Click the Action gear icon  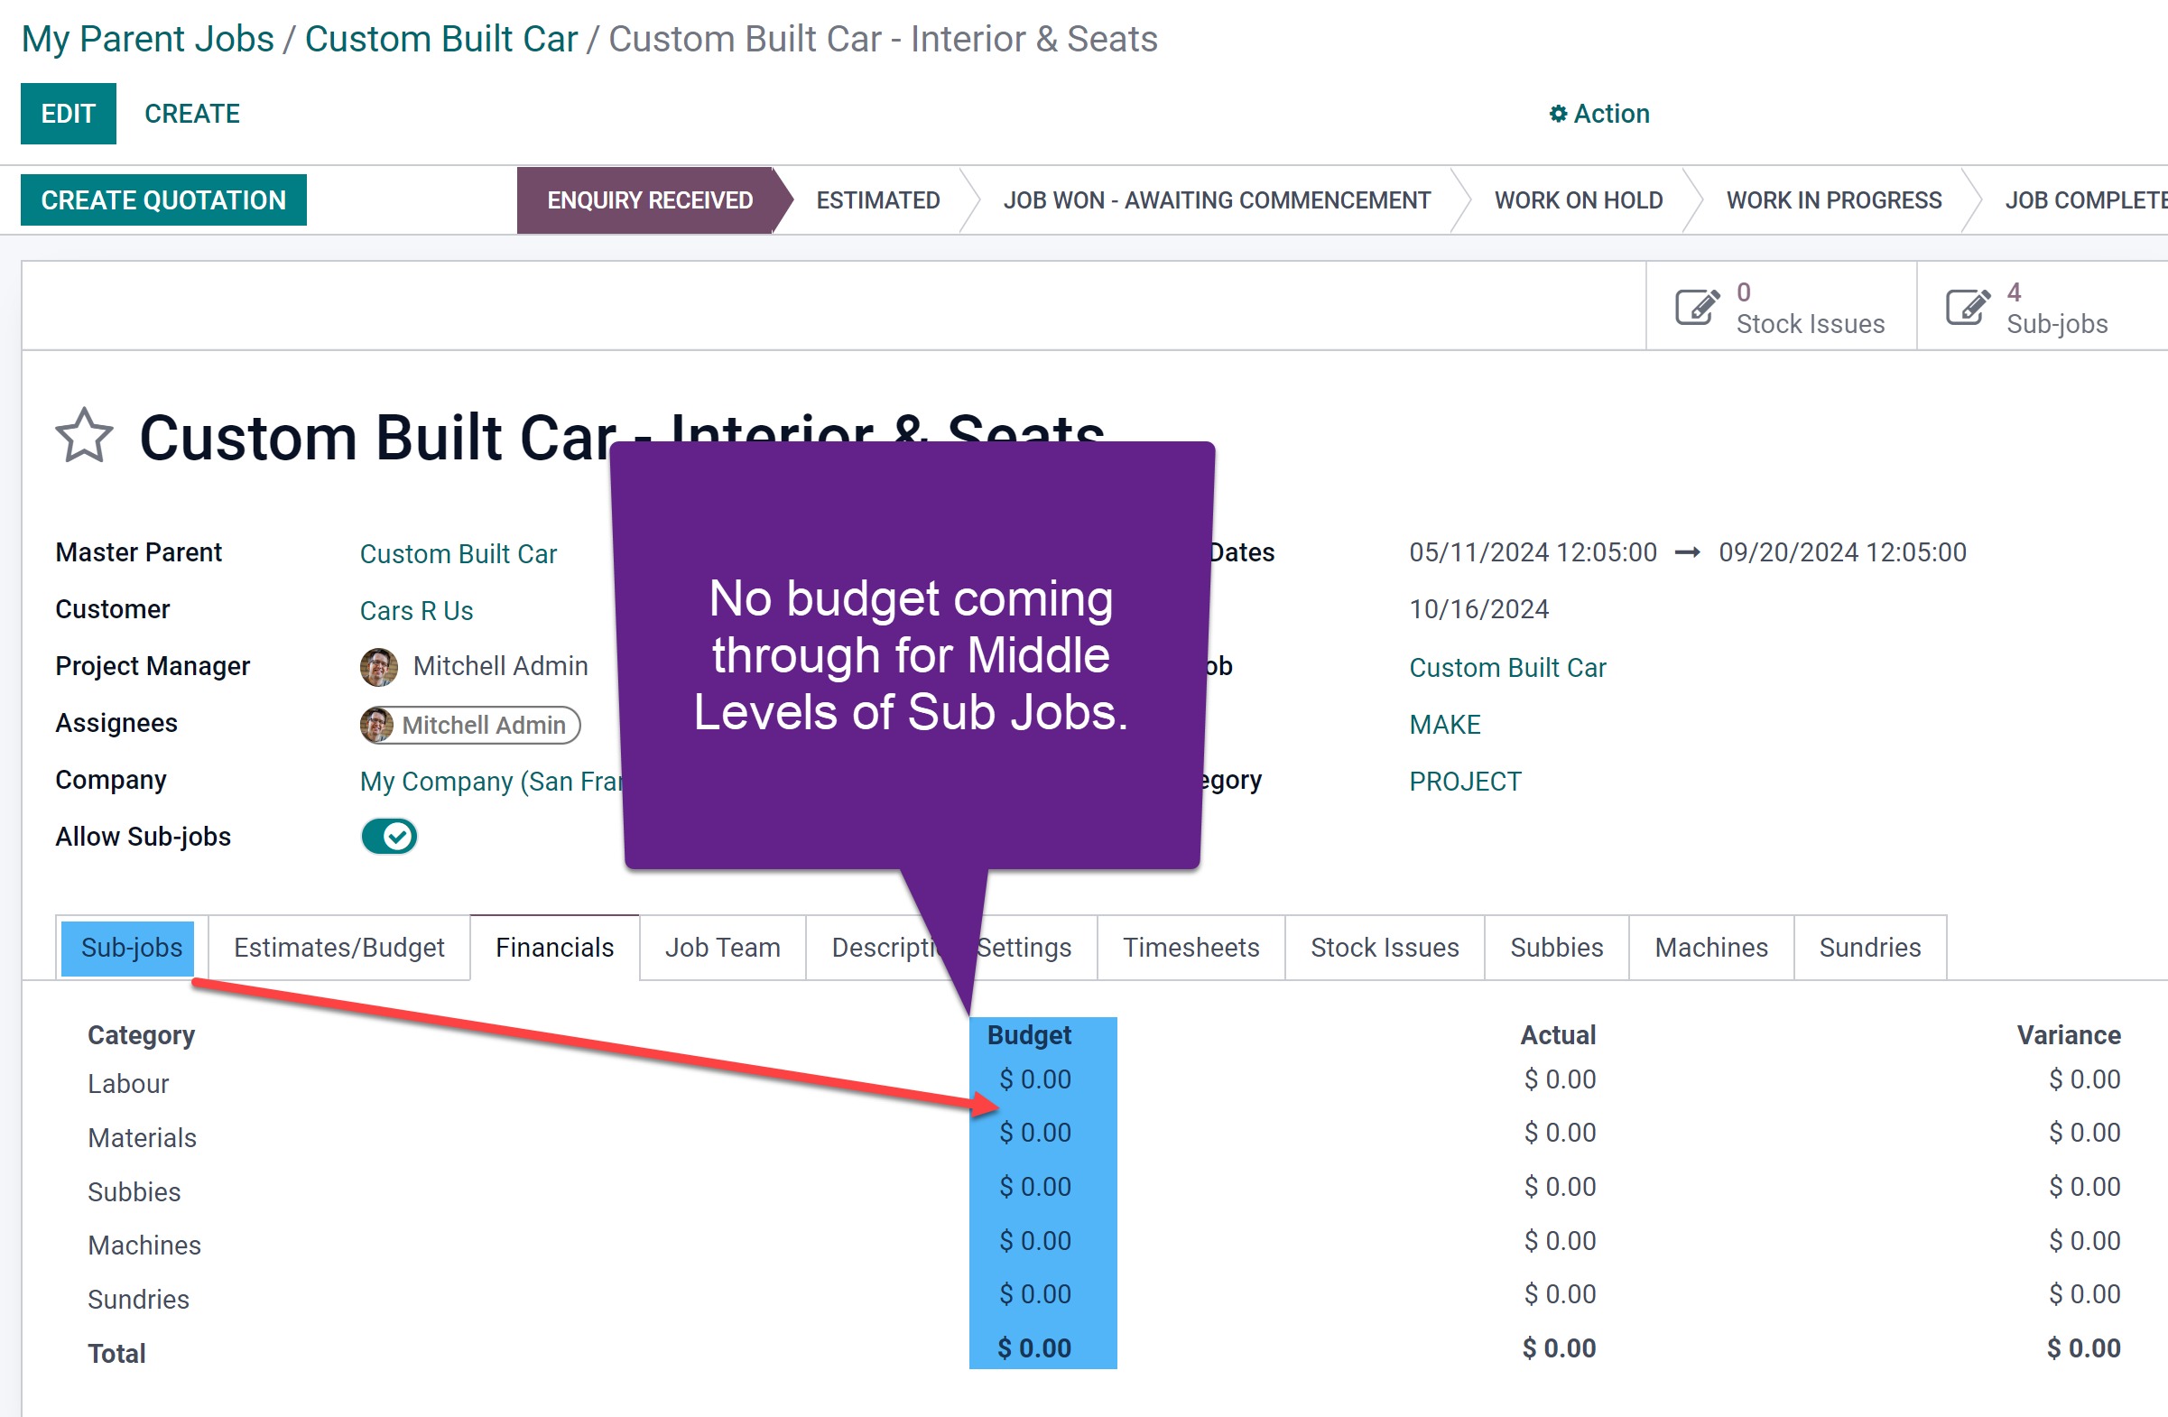click(1558, 114)
